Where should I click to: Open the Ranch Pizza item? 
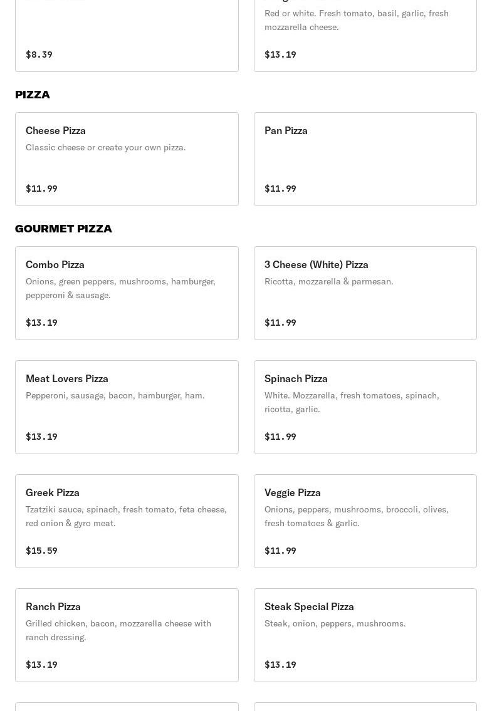pyautogui.click(x=127, y=635)
